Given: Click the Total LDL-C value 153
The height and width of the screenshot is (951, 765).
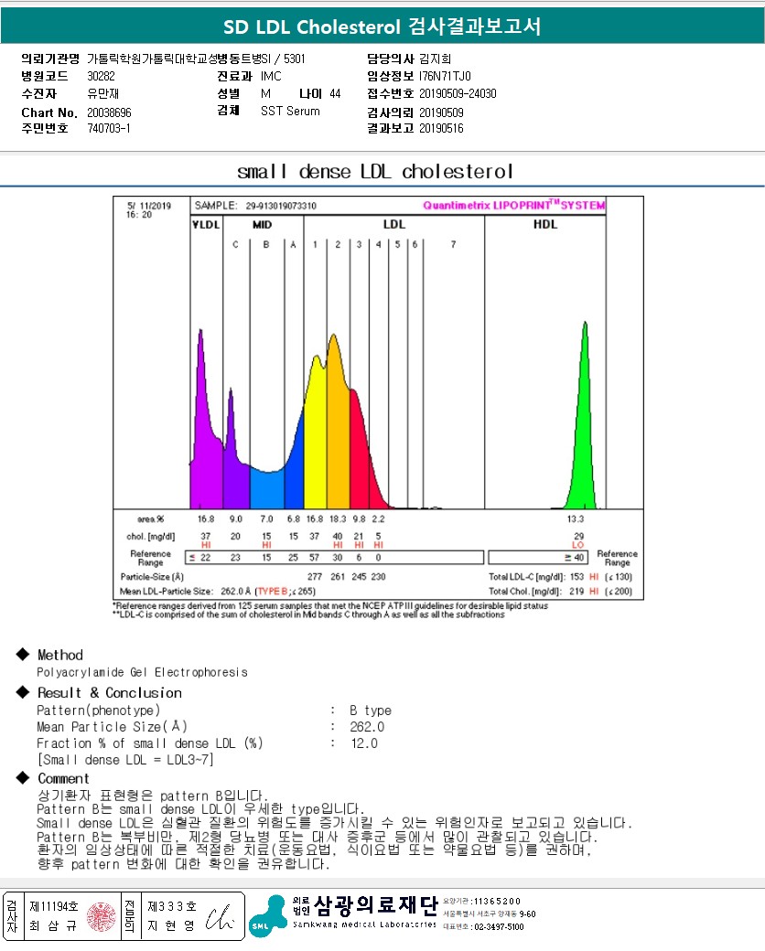Looking at the screenshot, I should 576,577.
